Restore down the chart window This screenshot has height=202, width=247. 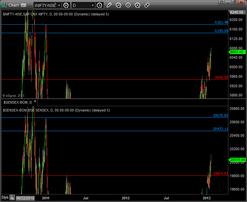point(235,2)
